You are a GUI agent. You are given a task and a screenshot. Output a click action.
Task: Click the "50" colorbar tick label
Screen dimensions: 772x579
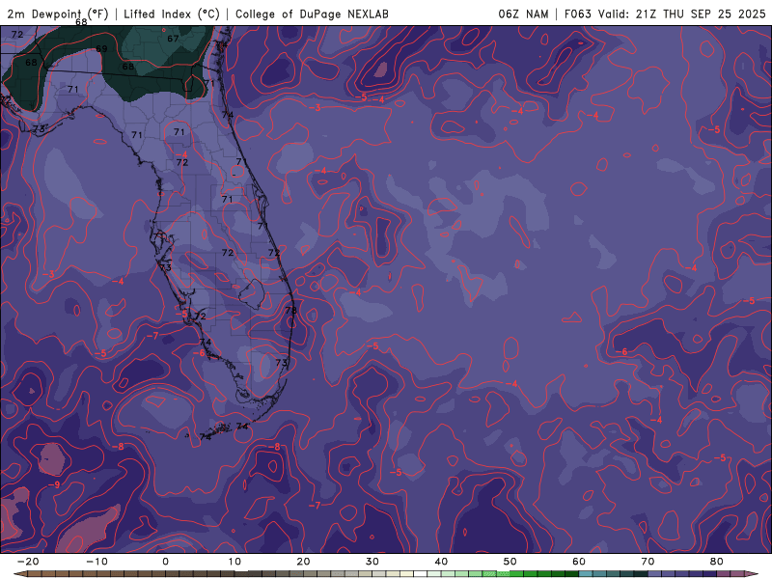coord(510,562)
